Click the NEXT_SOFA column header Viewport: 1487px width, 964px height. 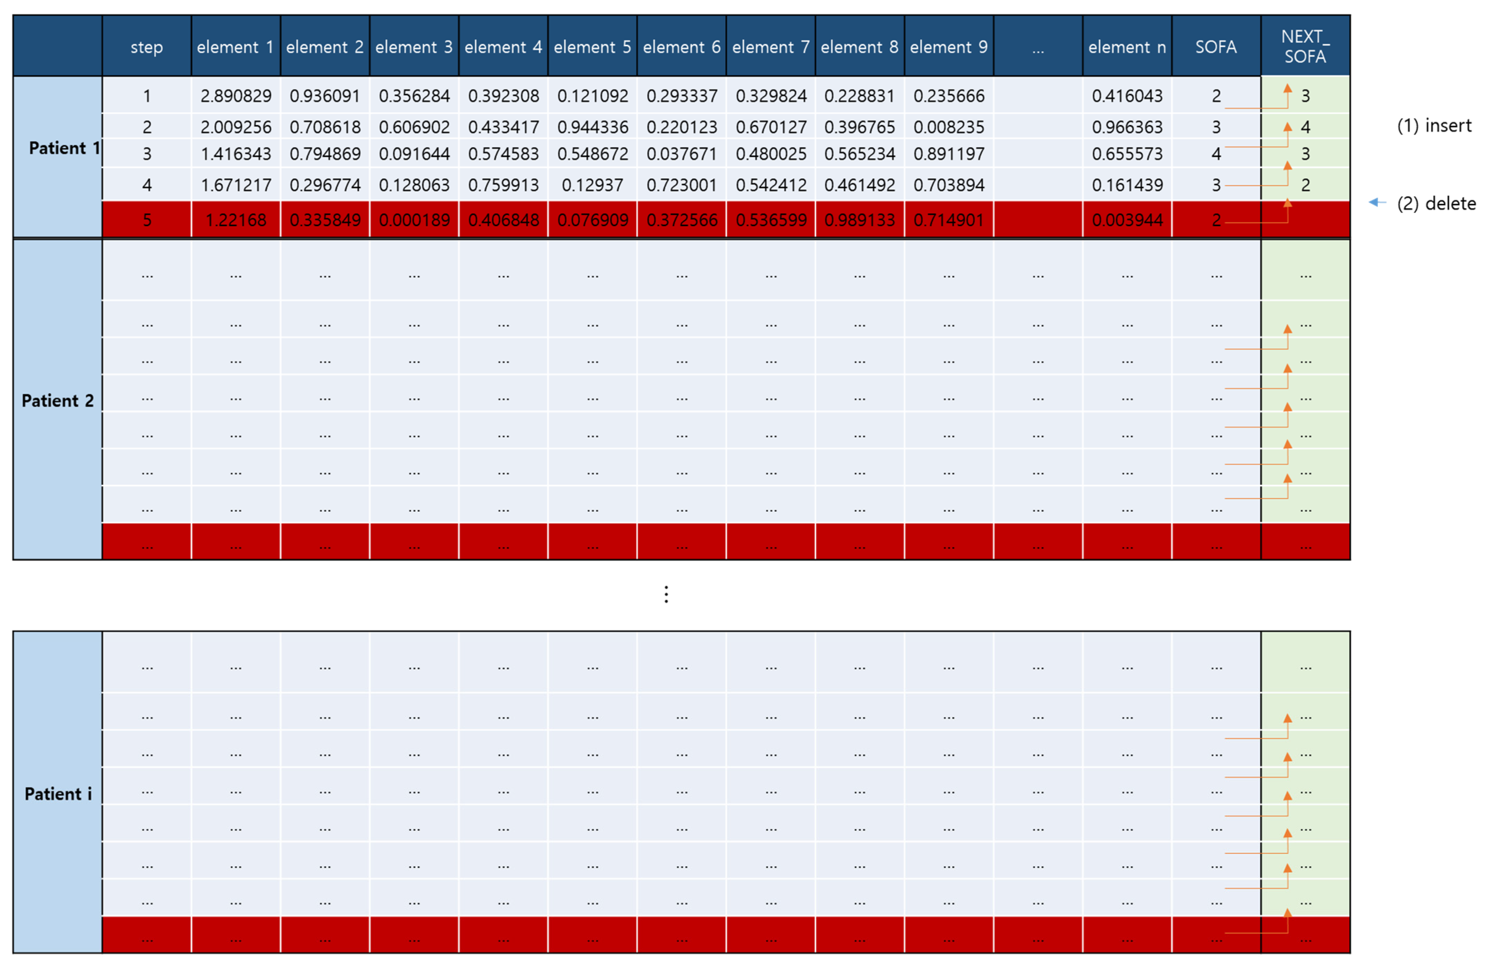(1305, 47)
